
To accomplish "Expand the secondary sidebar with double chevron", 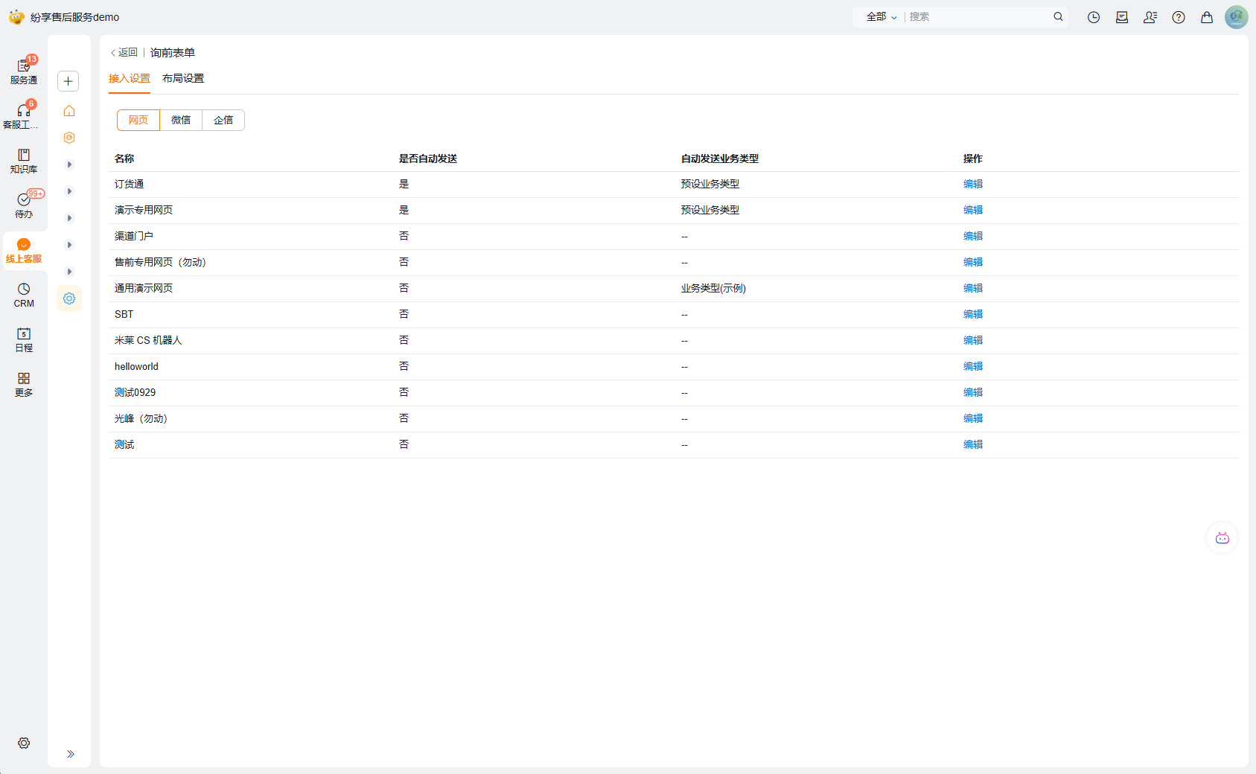I will click(x=70, y=754).
